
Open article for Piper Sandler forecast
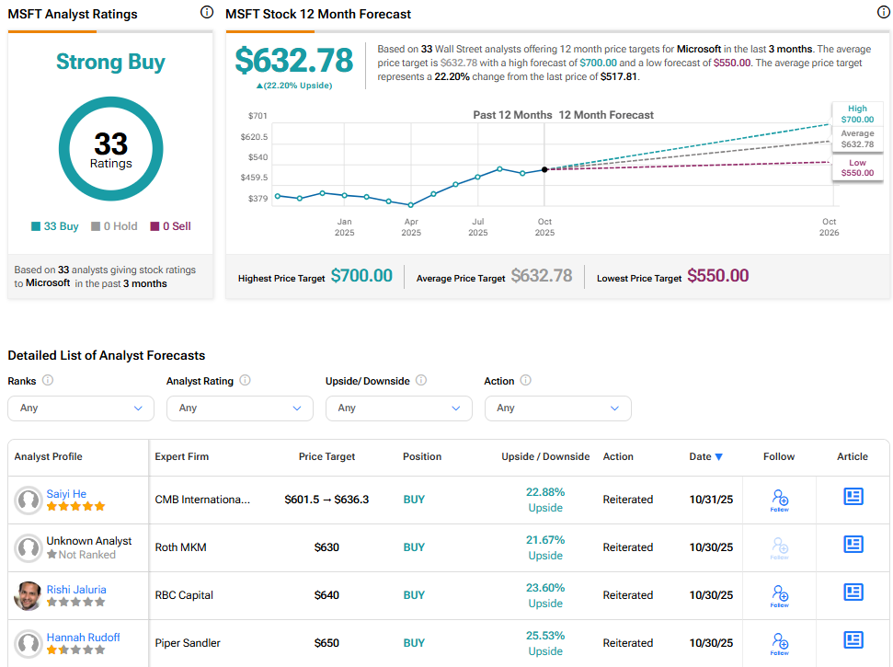click(x=853, y=640)
